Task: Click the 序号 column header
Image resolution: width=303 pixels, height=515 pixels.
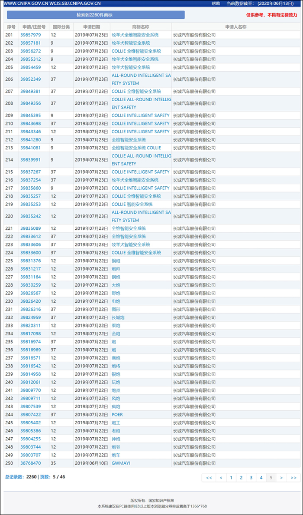Action: [11, 27]
